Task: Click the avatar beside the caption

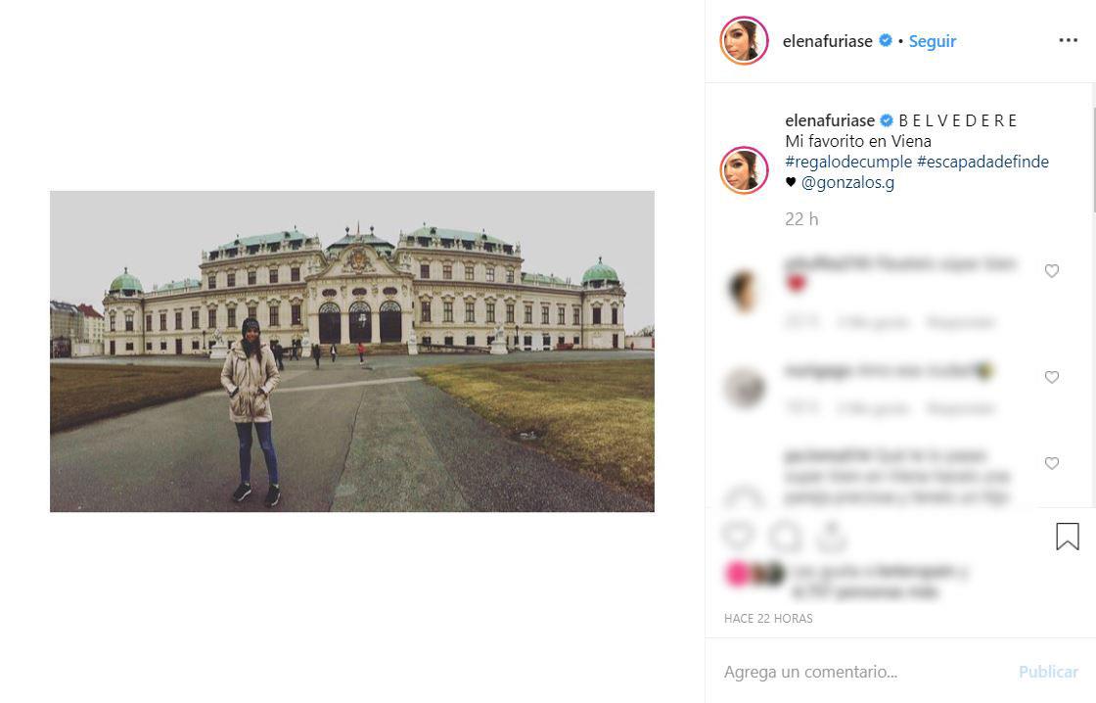Action: 744,170
